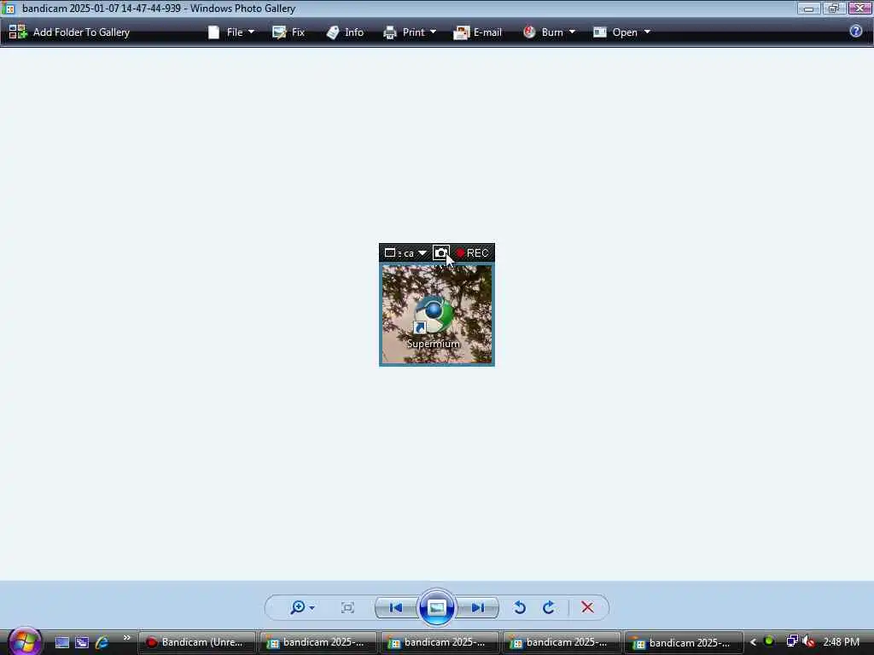Viewport: 874px width, 655px height.
Task: Minimize the Photo Gallery window
Action: click(x=809, y=9)
